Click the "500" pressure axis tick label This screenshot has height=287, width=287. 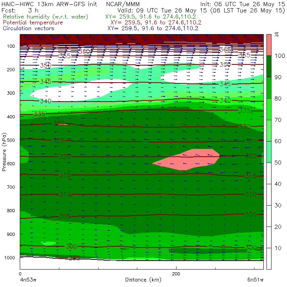pyautogui.click(x=11, y=140)
